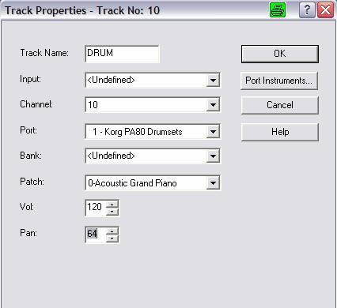Image resolution: width=337 pixels, height=308 pixels.
Task: Open the Port dropdown for Korg PA80 Drumsets
Action: (x=213, y=132)
